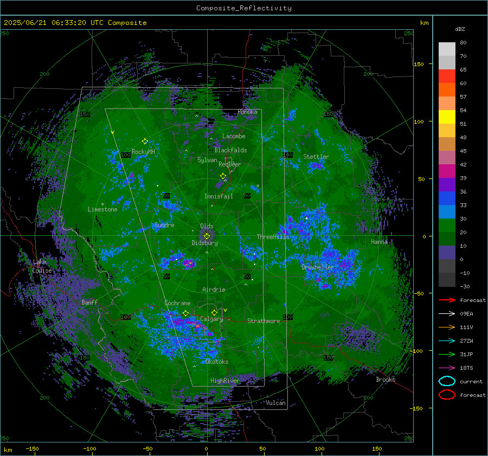Click the Drumheller label
Viewport: 488px width, 456px height.
(x=318, y=267)
